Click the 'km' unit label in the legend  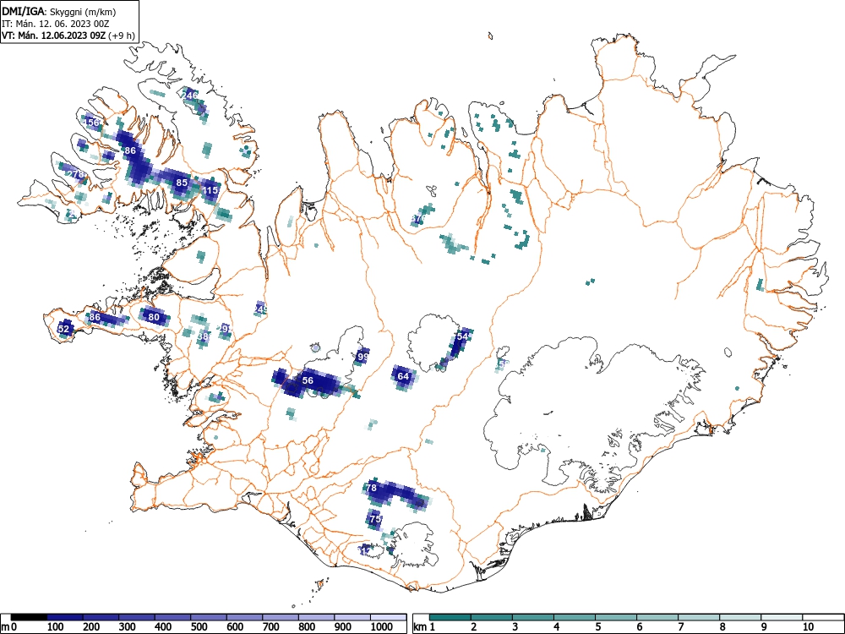(x=420, y=627)
